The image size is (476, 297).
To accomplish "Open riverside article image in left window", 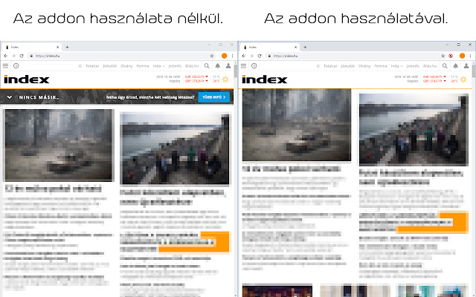I will pyautogui.click(x=175, y=148).
